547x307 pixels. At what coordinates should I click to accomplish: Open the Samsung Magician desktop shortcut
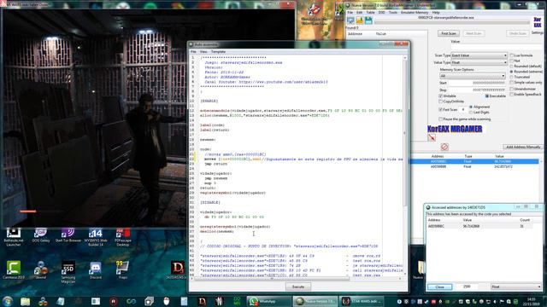tap(68, 272)
